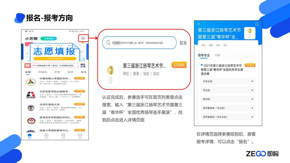290x163 pixels.
Task: Tap the ALL 直播 live icon
Action: coord(83,65)
